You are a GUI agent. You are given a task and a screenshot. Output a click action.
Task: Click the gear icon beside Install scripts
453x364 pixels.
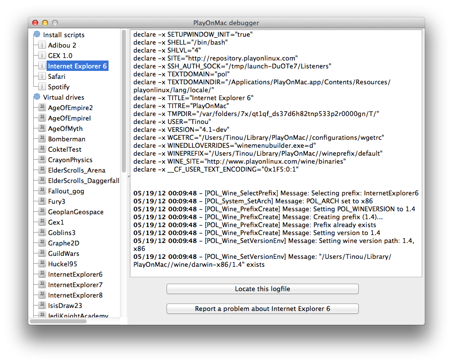(x=37, y=35)
